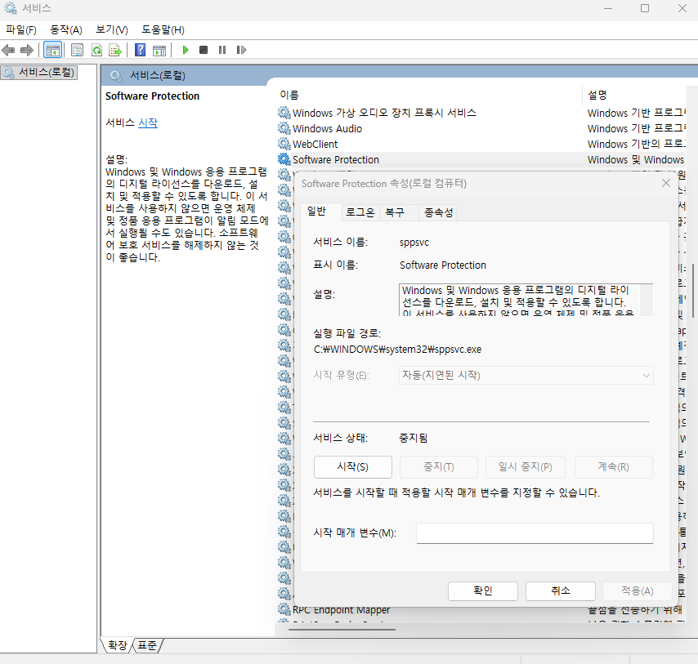Screen dimensions: 698x664
Task: Minimize the 서비스 window
Action: click(x=608, y=8)
